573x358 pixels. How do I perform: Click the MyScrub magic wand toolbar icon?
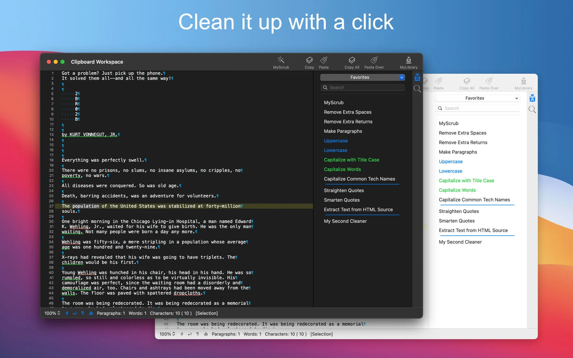coord(281,60)
